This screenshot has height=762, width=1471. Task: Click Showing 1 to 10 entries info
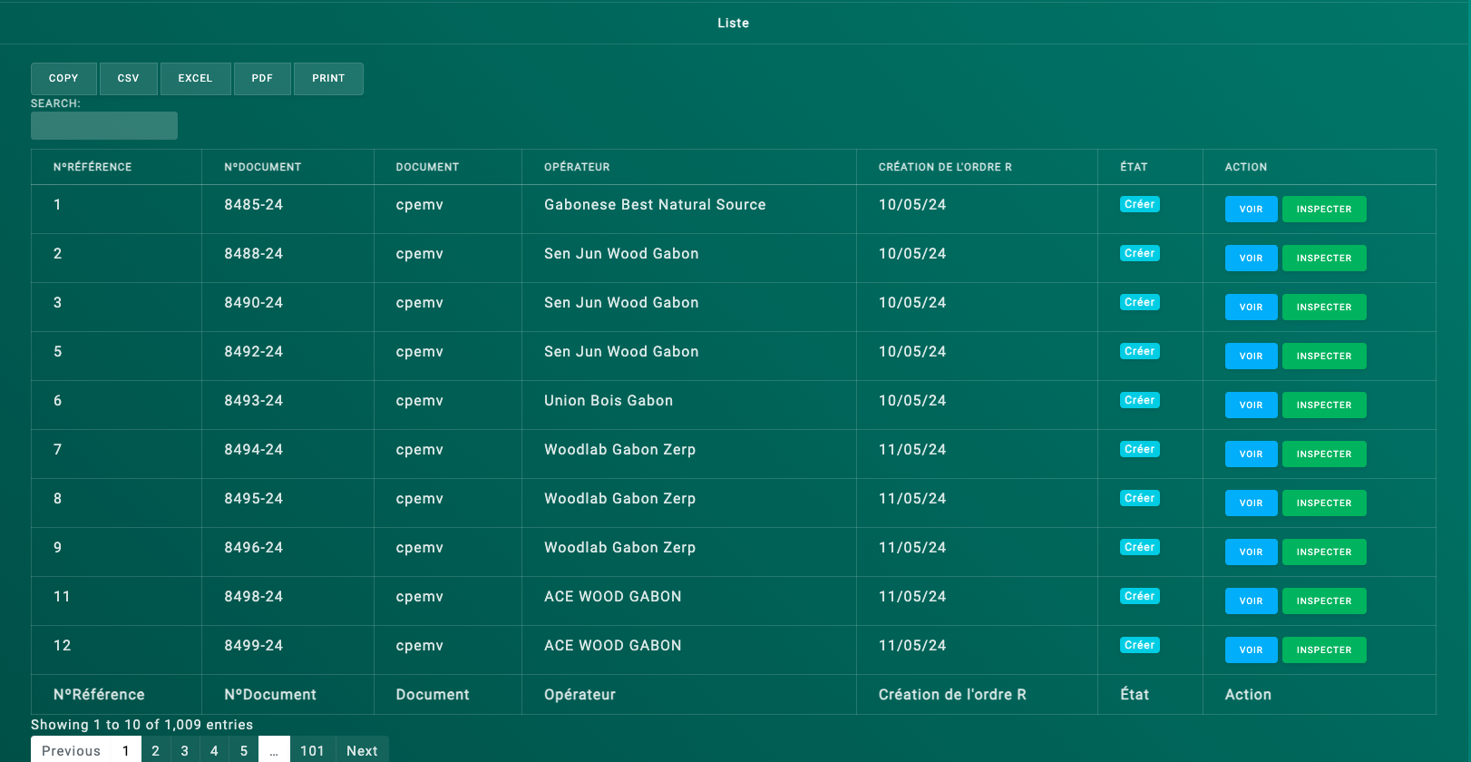(x=142, y=725)
